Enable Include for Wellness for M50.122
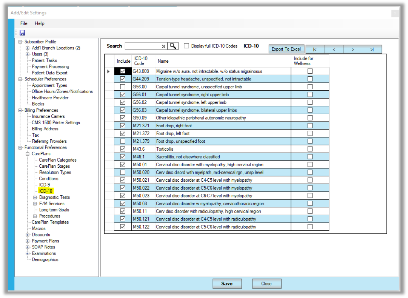Screen dimensions: 408x298 pyautogui.click(x=310, y=227)
